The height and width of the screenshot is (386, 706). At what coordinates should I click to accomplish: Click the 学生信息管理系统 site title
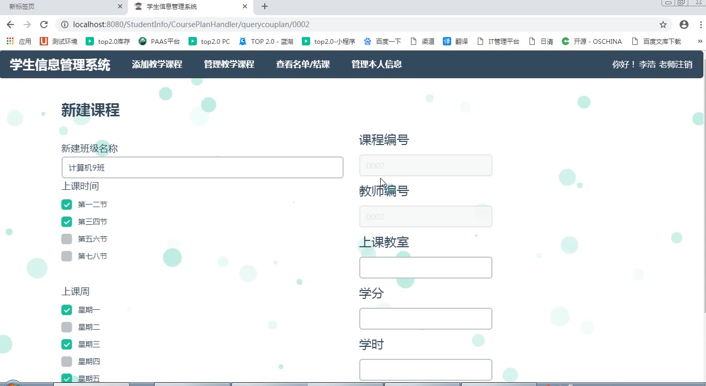[60, 65]
